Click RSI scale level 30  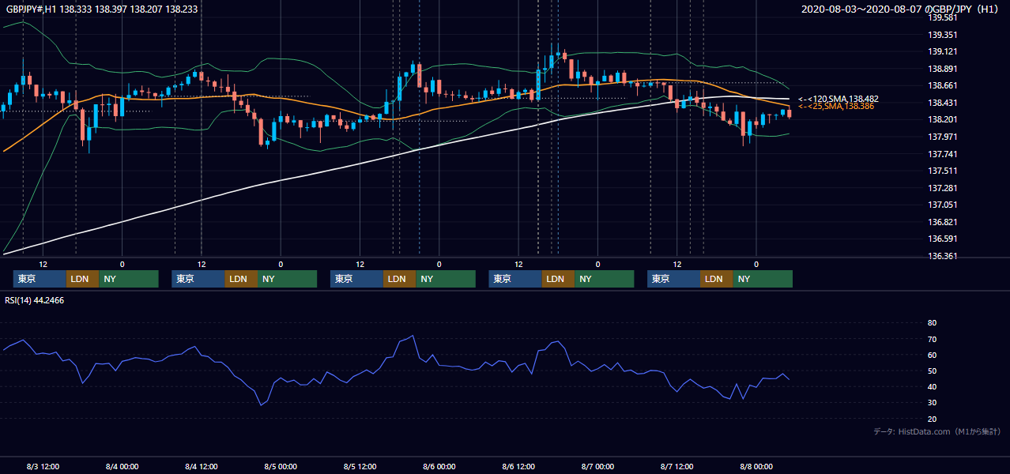[932, 403]
